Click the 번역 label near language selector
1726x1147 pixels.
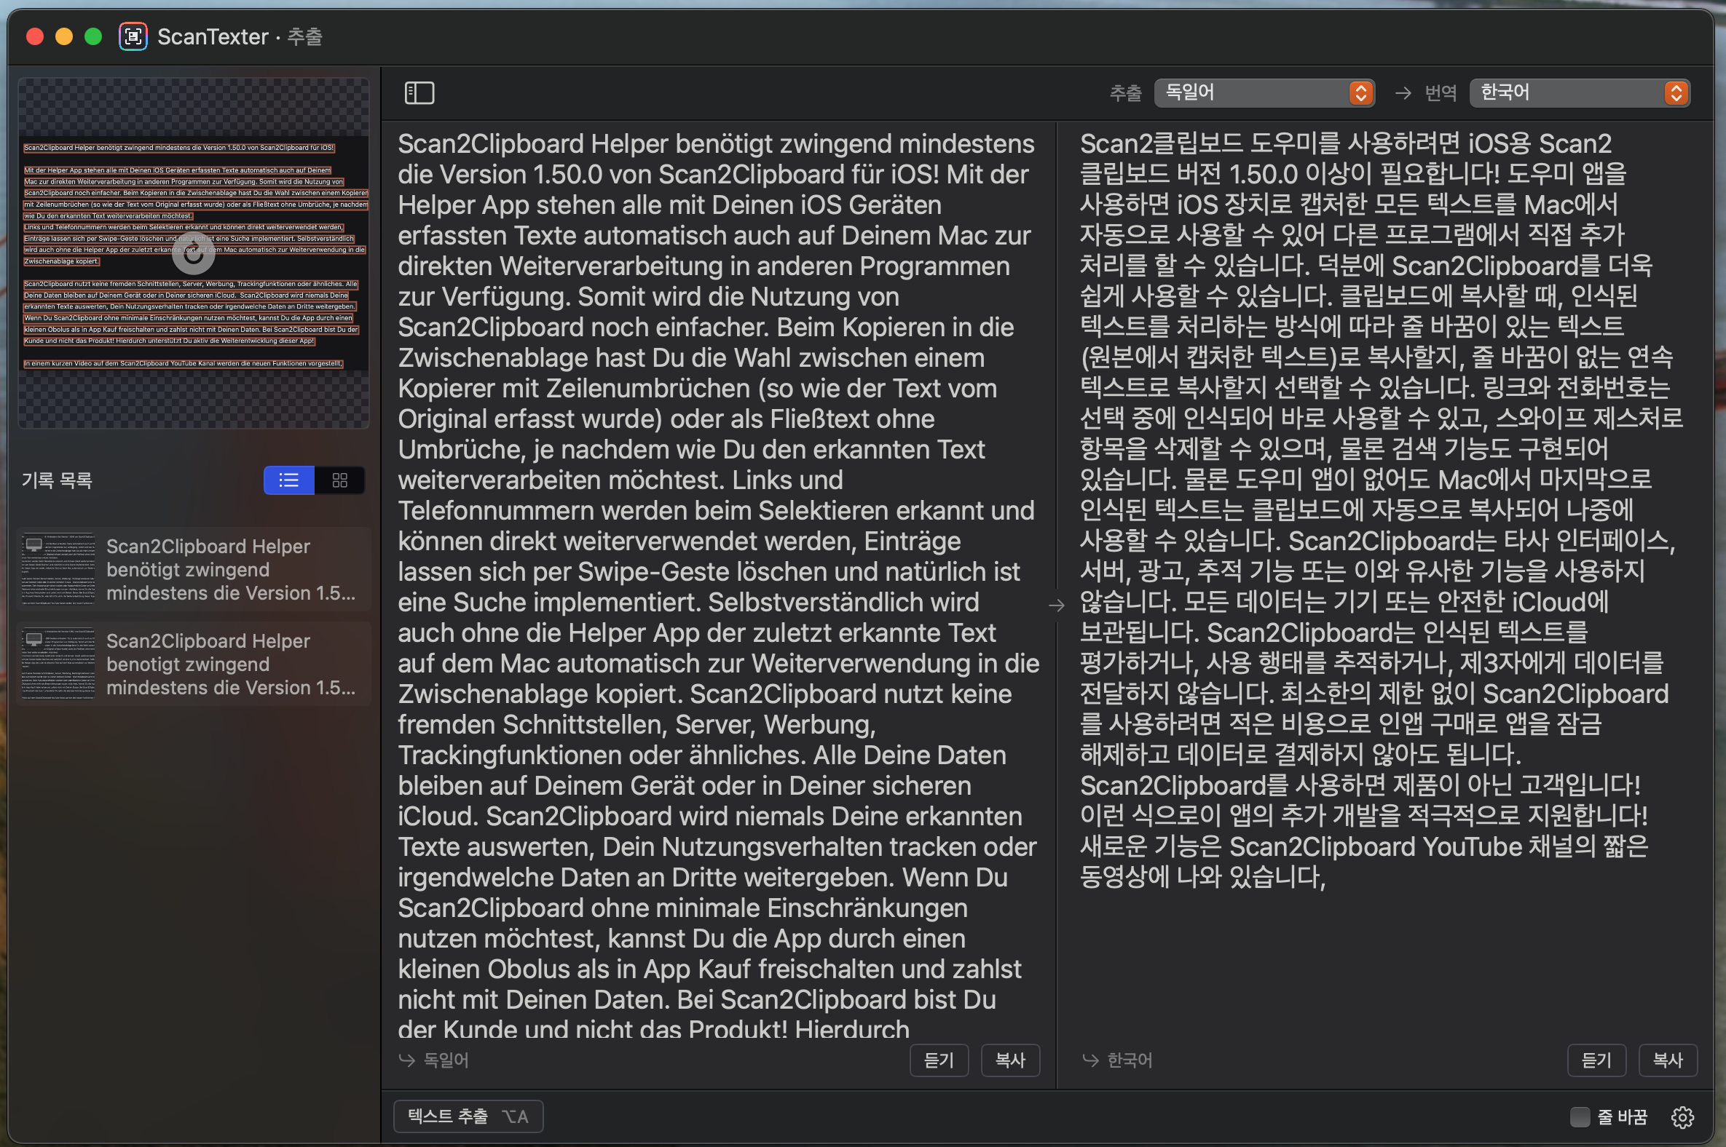(1440, 93)
